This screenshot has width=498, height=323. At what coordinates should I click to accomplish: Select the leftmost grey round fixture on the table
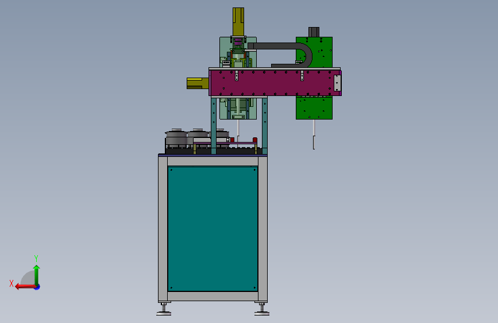click(x=176, y=138)
